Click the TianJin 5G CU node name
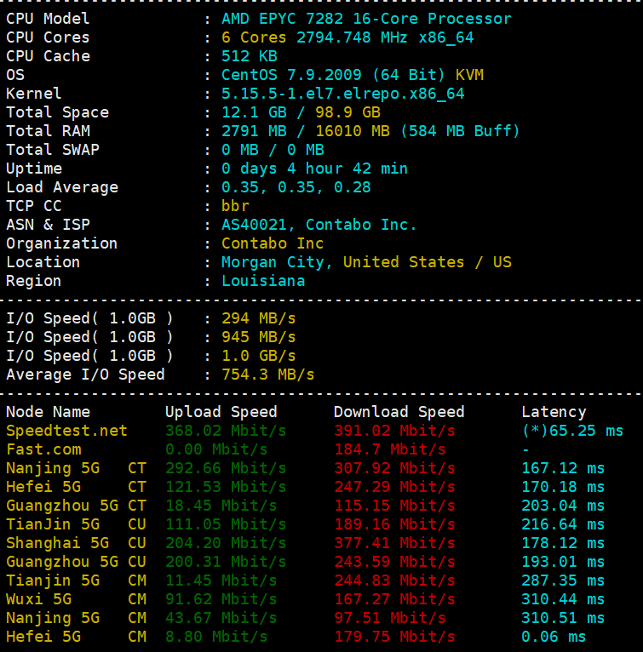Image resolution: width=643 pixels, height=652 pixels. (76, 524)
